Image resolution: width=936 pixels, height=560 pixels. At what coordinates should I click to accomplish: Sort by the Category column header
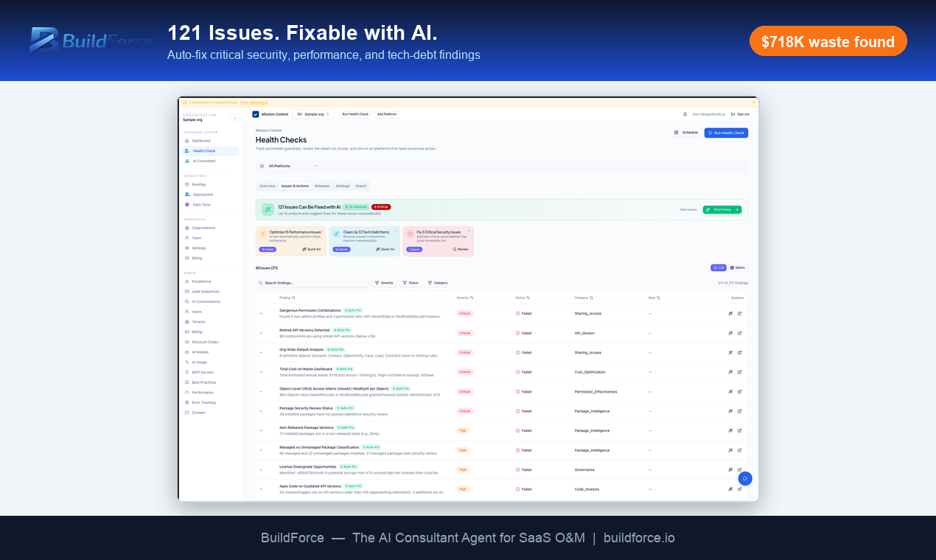point(584,298)
